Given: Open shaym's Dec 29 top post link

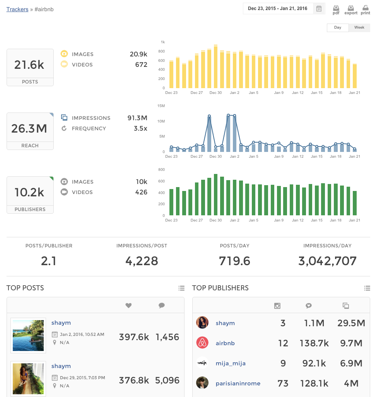Looking at the screenshot, I should pos(61,366).
